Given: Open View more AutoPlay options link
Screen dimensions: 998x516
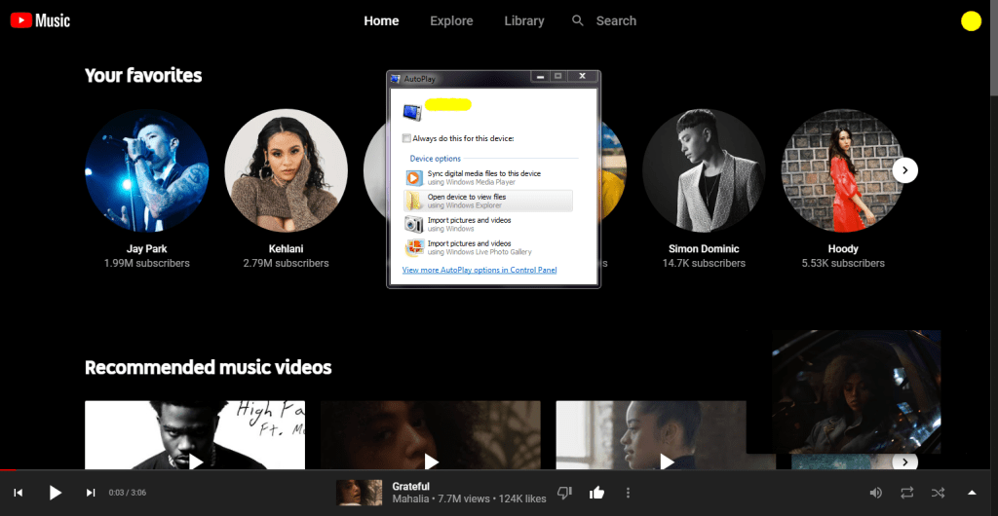Looking at the screenshot, I should point(480,270).
